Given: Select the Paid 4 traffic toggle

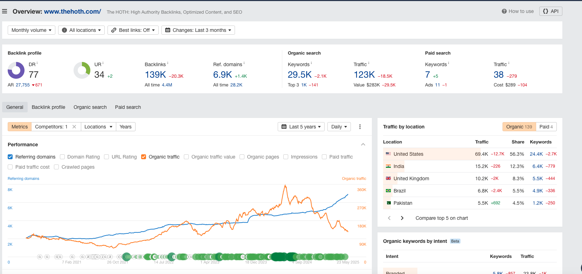Looking at the screenshot, I should click(546, 127).
